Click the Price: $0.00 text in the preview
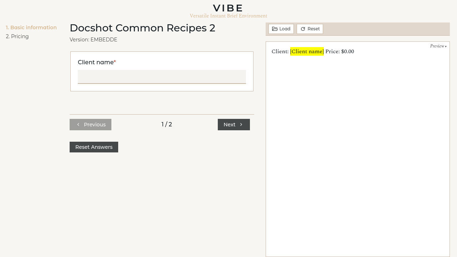This screenshot has width=457, height=257. click(340, 51)
